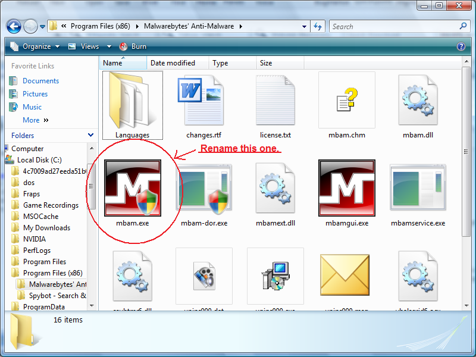The image size is (476, 357).
Task: Sort by the Date modified column
Action: [177, 63]
